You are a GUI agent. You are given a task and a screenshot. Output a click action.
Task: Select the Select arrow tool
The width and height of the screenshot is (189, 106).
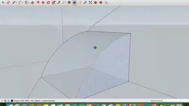(3, 2)
